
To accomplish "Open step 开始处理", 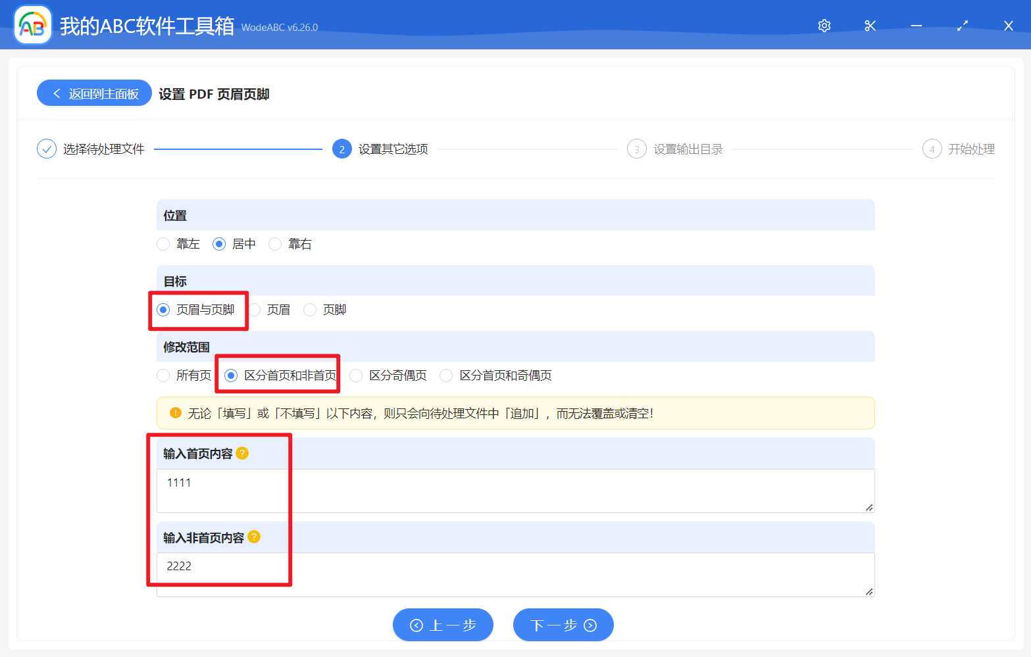I will coord(971,149).
